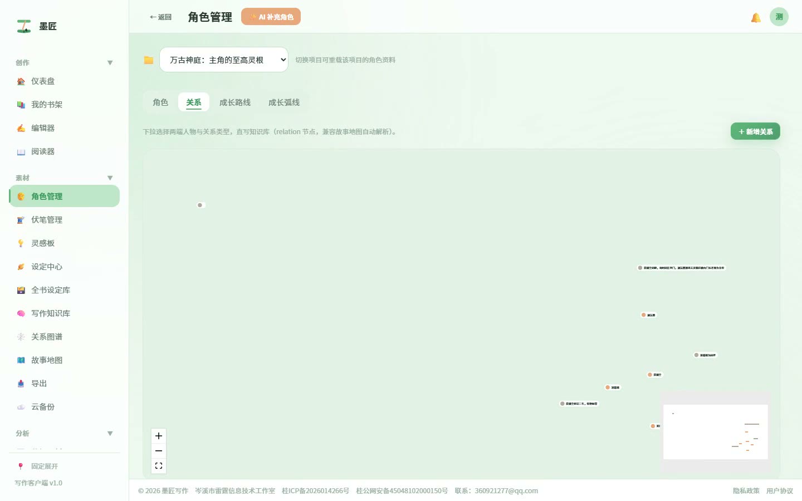Open the user avatar 测
Viewport: 802px width, 501px height.
point(779,17)
